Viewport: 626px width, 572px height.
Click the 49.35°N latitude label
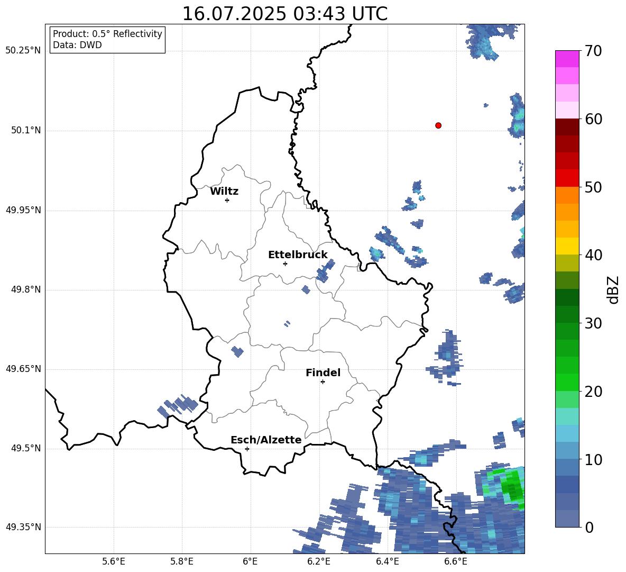click(x=23, y=527)
